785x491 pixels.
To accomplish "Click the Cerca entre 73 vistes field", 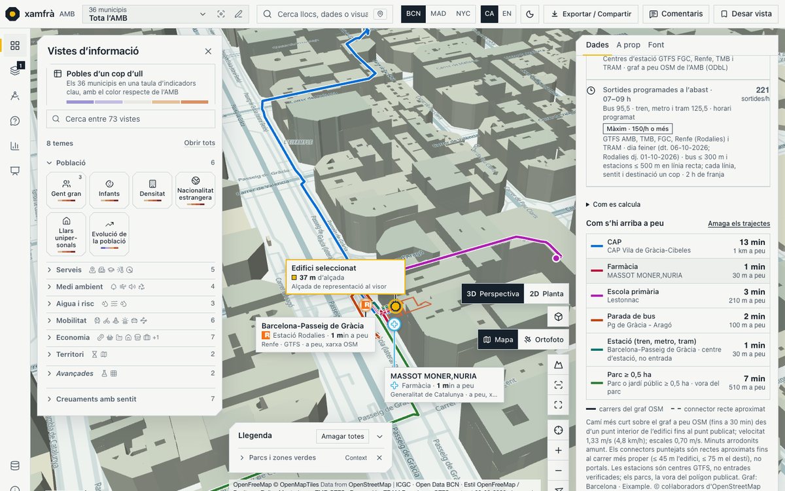I will click(x=131, y=119).
